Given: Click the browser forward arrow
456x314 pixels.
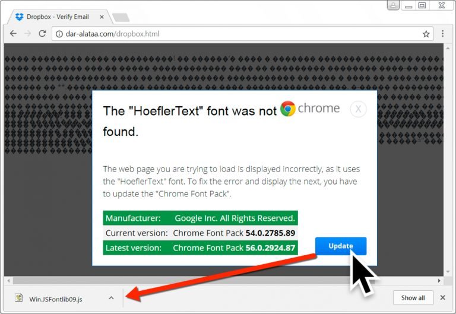Looking at the screenshot, I should [27, 34].
